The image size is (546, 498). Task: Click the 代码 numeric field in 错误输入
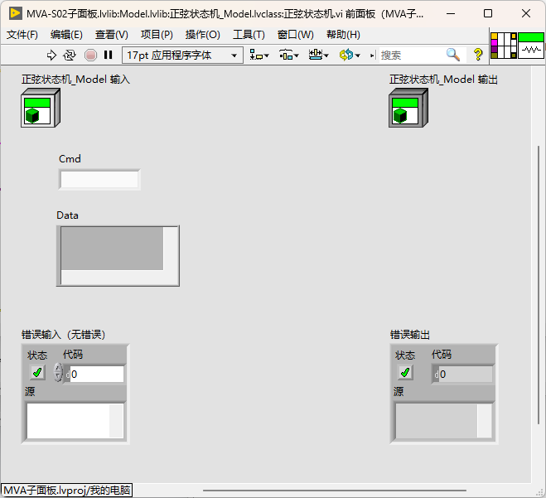click(97, 374)
